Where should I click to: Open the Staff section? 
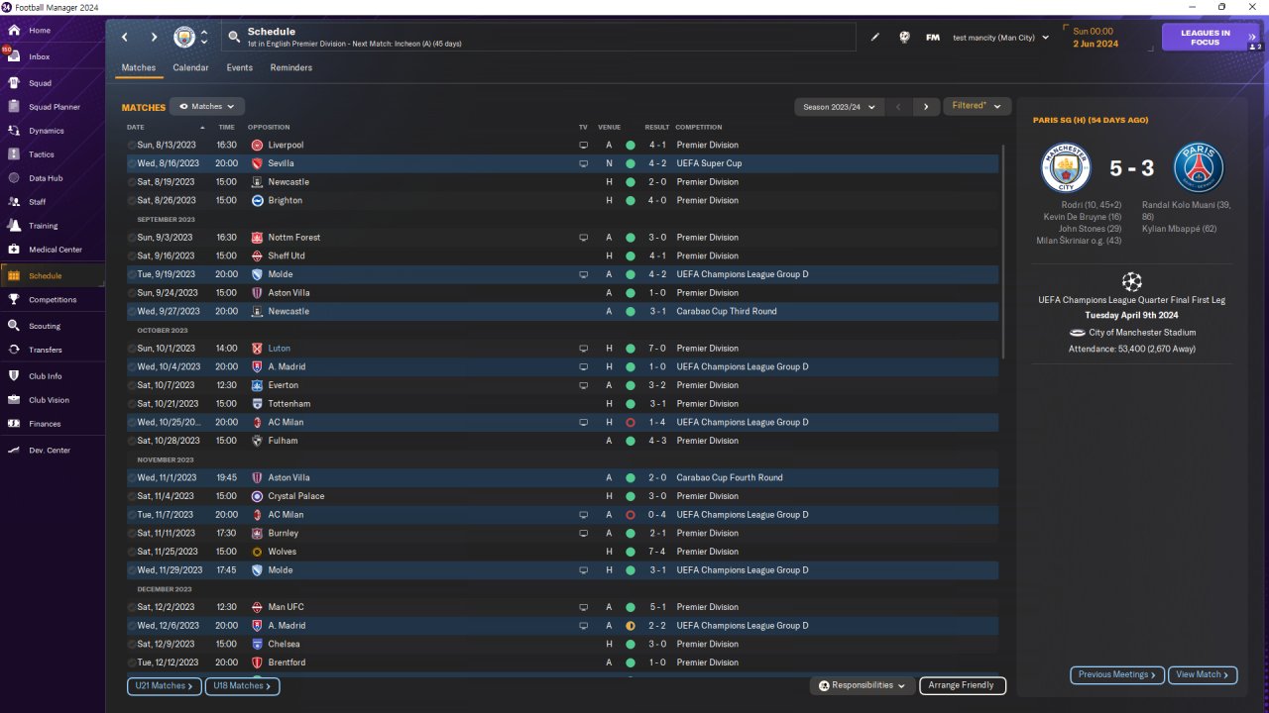tap(37, 202)
